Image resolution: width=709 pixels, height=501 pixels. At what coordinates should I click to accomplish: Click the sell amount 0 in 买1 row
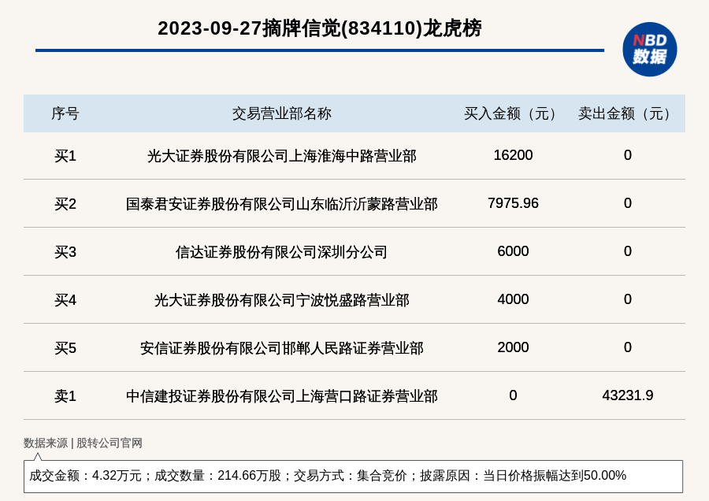pyautogui.click(x=627, y=155)
